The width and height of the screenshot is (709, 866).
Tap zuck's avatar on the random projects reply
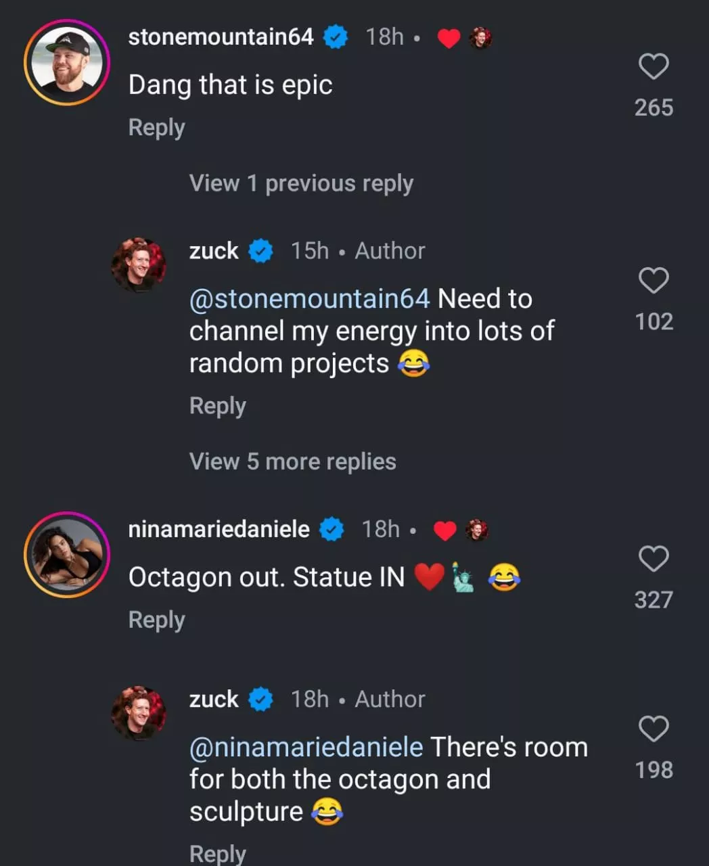coord(139,265)
